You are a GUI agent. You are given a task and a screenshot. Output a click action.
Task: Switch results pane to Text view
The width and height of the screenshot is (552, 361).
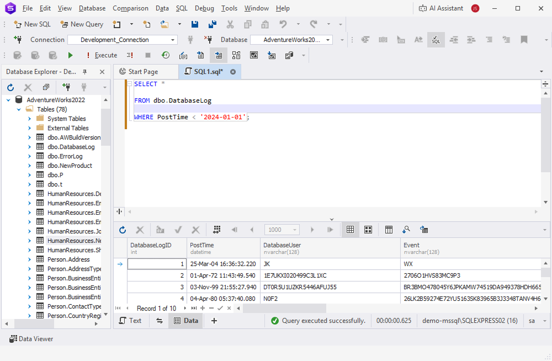[x=130, y=321]
